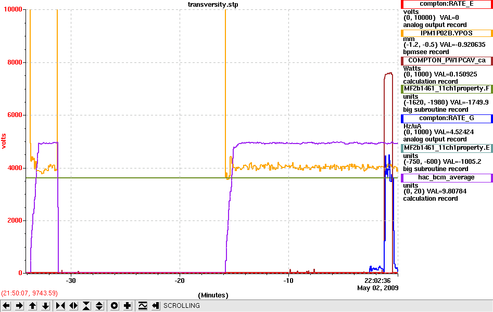Click the cursor readout (21:50:07, 9743.59)
This screenshot has height=312, width=493.
pos(30,293)
